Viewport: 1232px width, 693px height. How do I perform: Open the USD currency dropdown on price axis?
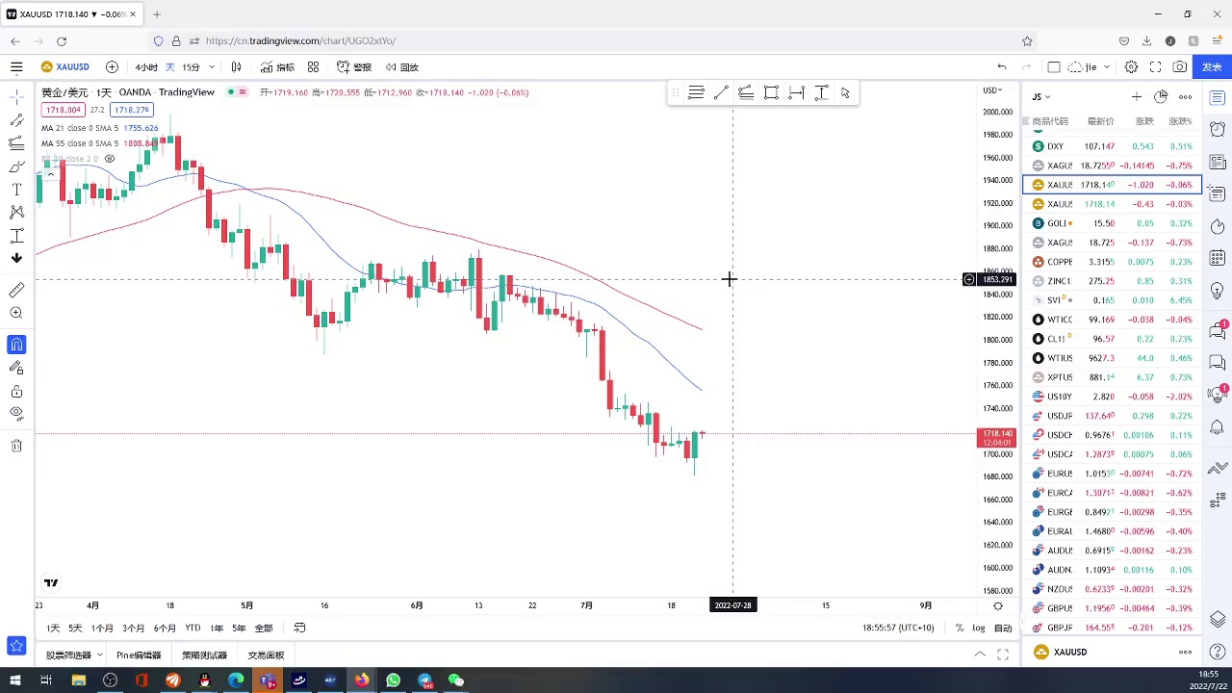pyautogui.click(x=991, y=90)
